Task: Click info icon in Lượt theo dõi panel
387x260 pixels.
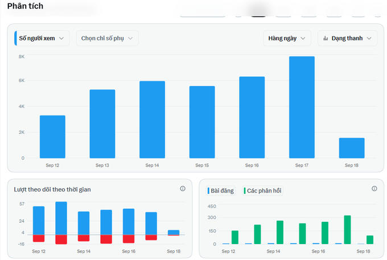Action: (x=183, y=189)
